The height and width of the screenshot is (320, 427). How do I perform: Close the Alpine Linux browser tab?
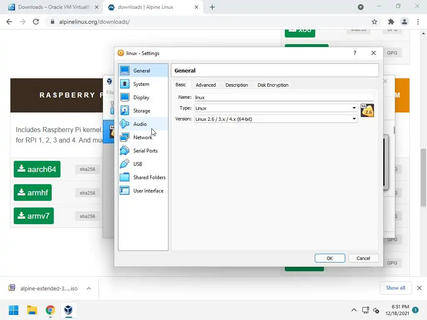[x=196, y=7]
